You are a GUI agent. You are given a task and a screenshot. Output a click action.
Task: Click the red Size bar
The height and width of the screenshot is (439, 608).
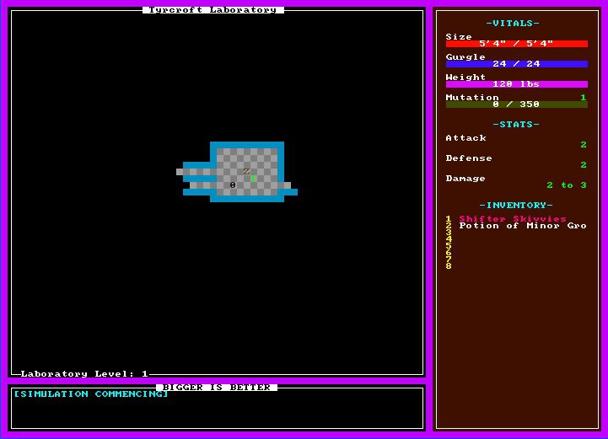coord(516,44)
